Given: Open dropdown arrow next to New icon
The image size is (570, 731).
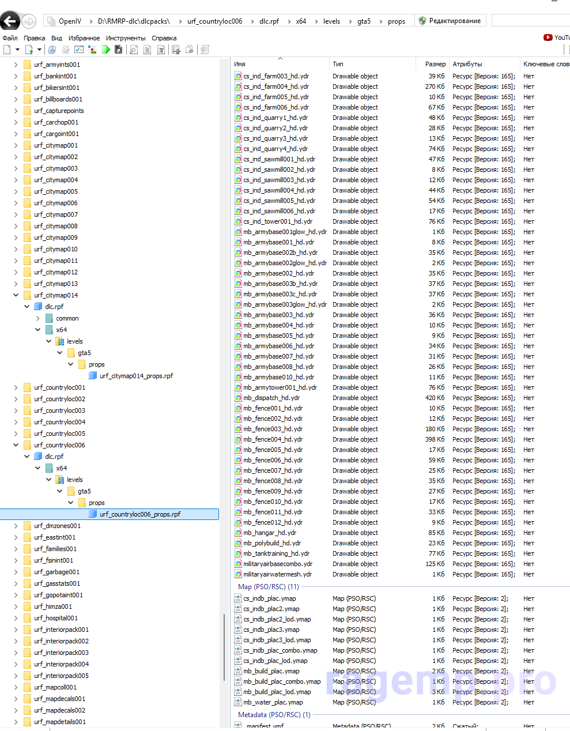Looking at the screenshot, I should 17,50.
